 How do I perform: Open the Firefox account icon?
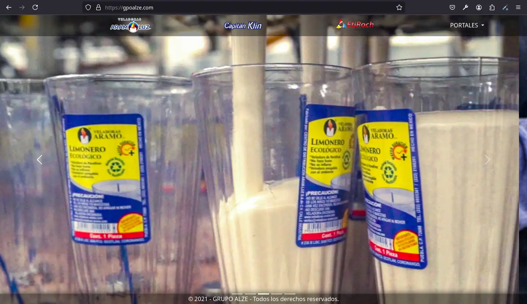pyautogui.click(x=479, y=7)
